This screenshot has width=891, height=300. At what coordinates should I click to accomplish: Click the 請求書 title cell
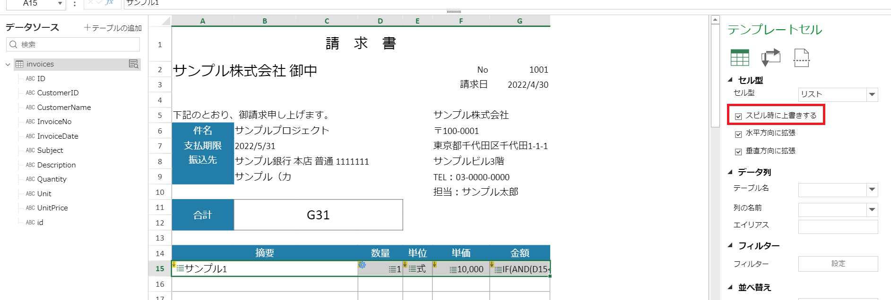pyautogui.click(x=361, y=44)
